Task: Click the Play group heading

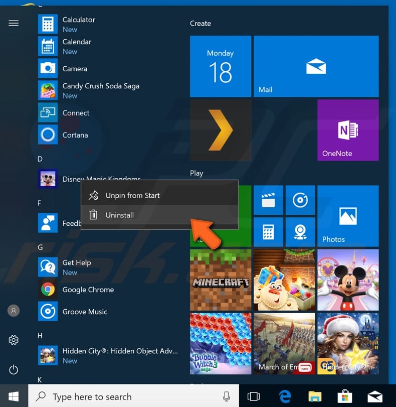Action: pyautogui.click(x=196, y=173)
